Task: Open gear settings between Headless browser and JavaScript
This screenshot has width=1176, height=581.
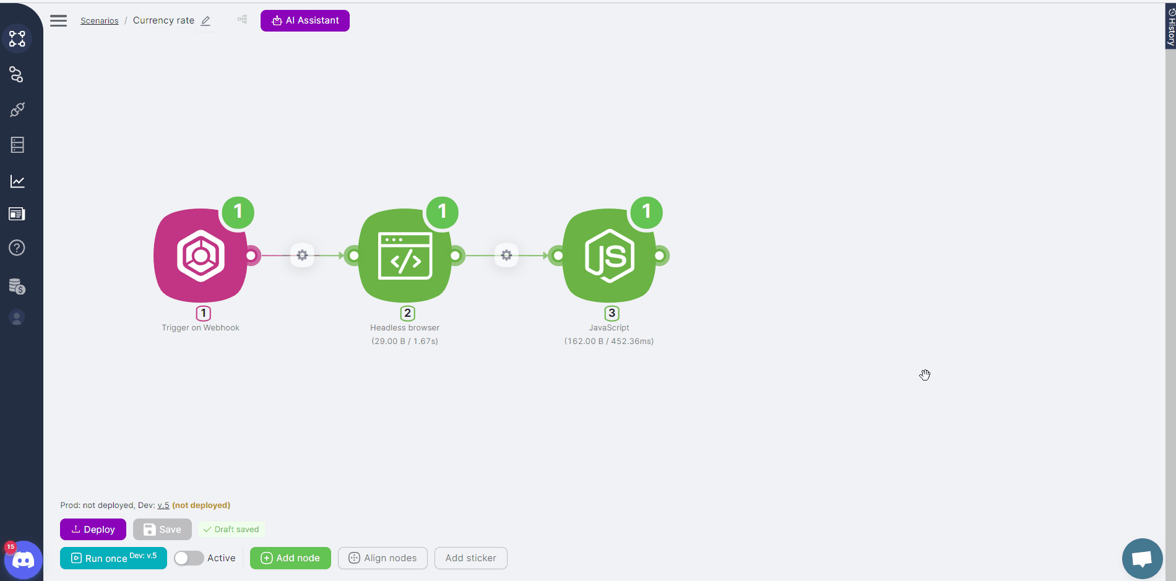Action: [506, 255]
